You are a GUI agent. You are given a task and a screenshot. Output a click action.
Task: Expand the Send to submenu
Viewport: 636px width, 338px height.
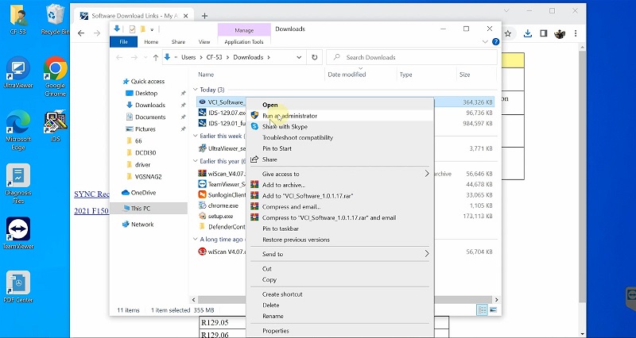pos(427,254)
